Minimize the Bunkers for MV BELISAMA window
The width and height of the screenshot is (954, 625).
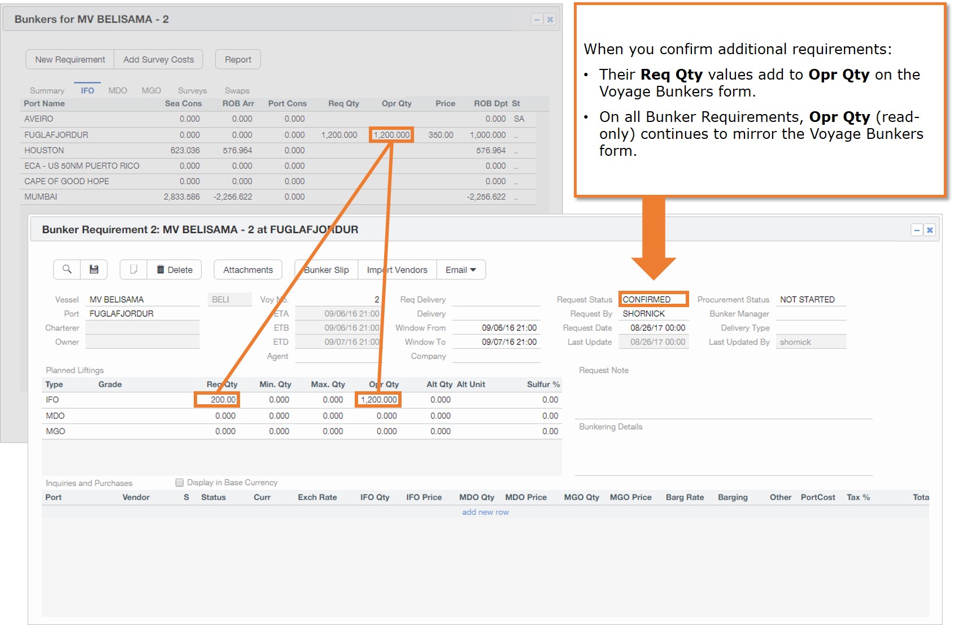[x=537, y=20]
